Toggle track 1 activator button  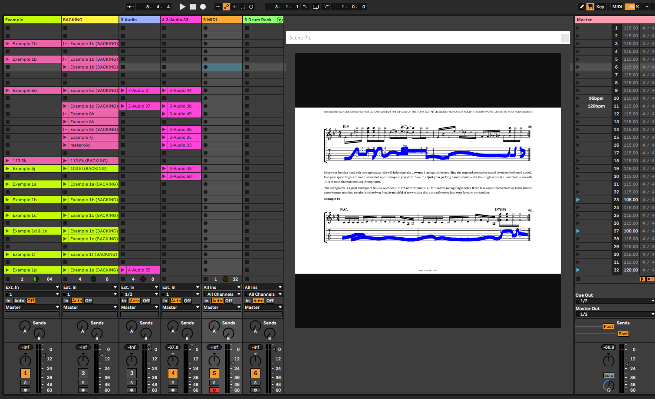pos(25,373)
